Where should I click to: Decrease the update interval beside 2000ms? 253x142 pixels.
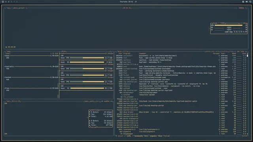[237, 8]
